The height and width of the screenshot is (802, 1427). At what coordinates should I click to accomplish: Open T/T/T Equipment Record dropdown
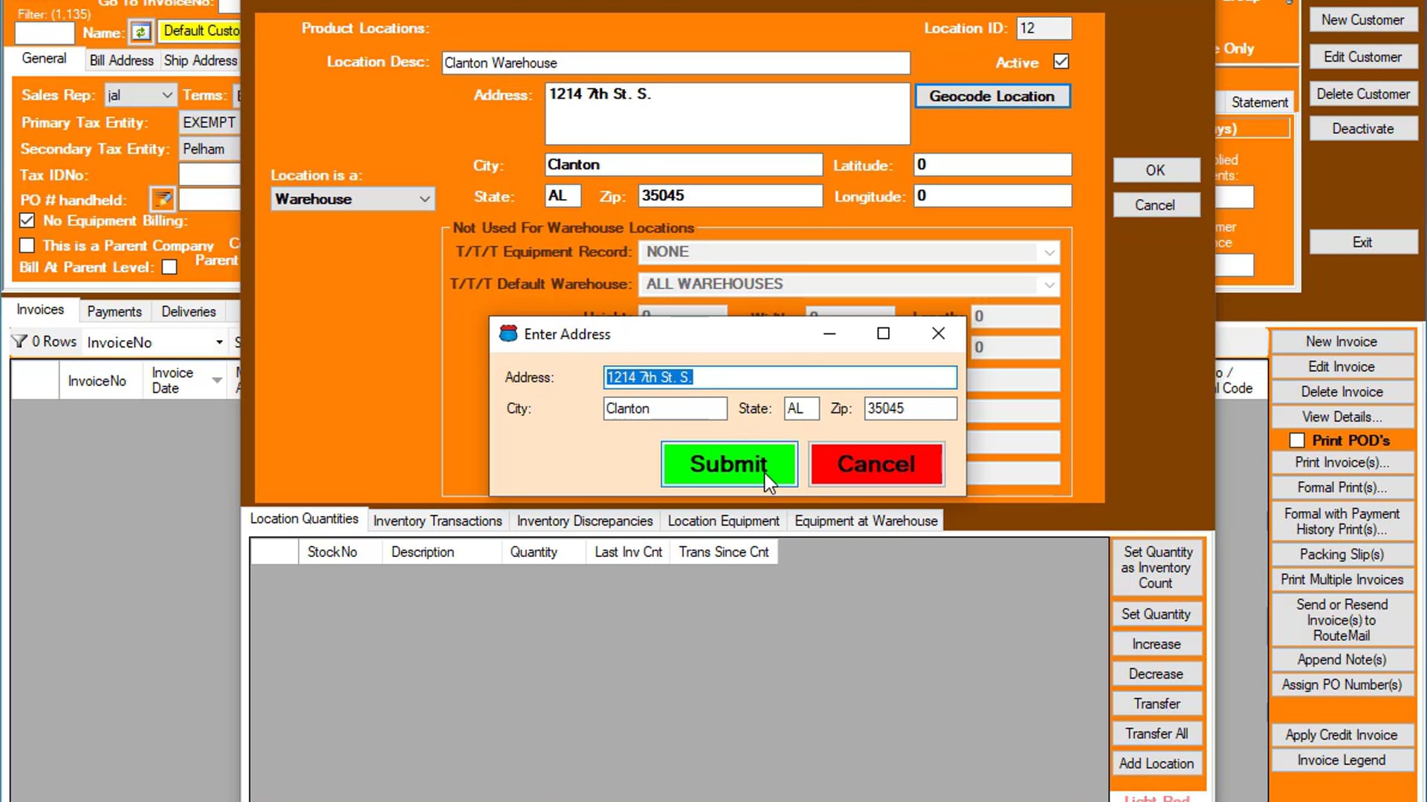pyautogui.click(x=849, y=252)
